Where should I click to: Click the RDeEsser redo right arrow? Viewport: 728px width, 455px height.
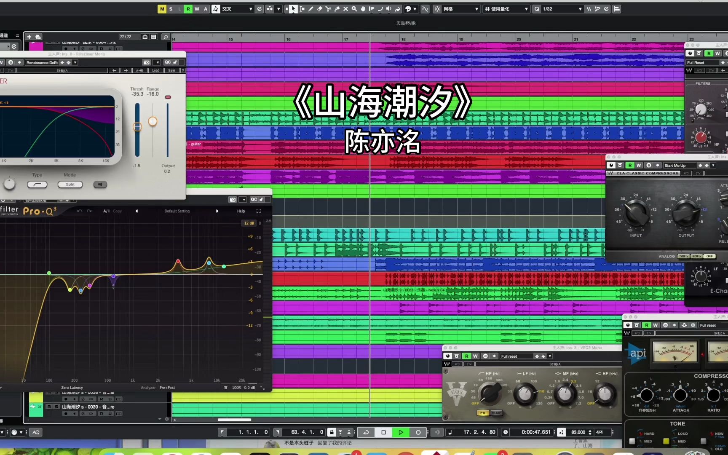tap(126, 70)
